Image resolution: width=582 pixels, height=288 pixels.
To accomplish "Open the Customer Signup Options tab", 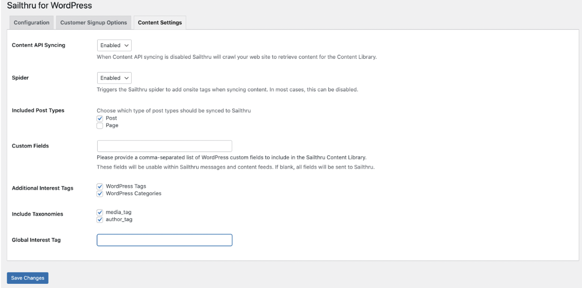I will point(93,23).
